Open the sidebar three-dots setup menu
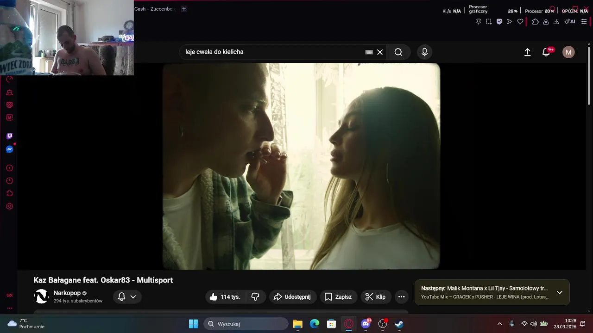Image resolution: width=593 pixels, height=333 pixels. [9, 308]
